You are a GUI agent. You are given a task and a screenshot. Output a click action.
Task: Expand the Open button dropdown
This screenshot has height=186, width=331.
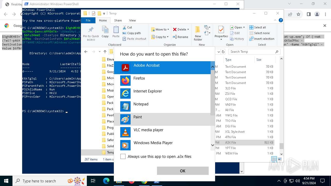(x=244, y=27)
